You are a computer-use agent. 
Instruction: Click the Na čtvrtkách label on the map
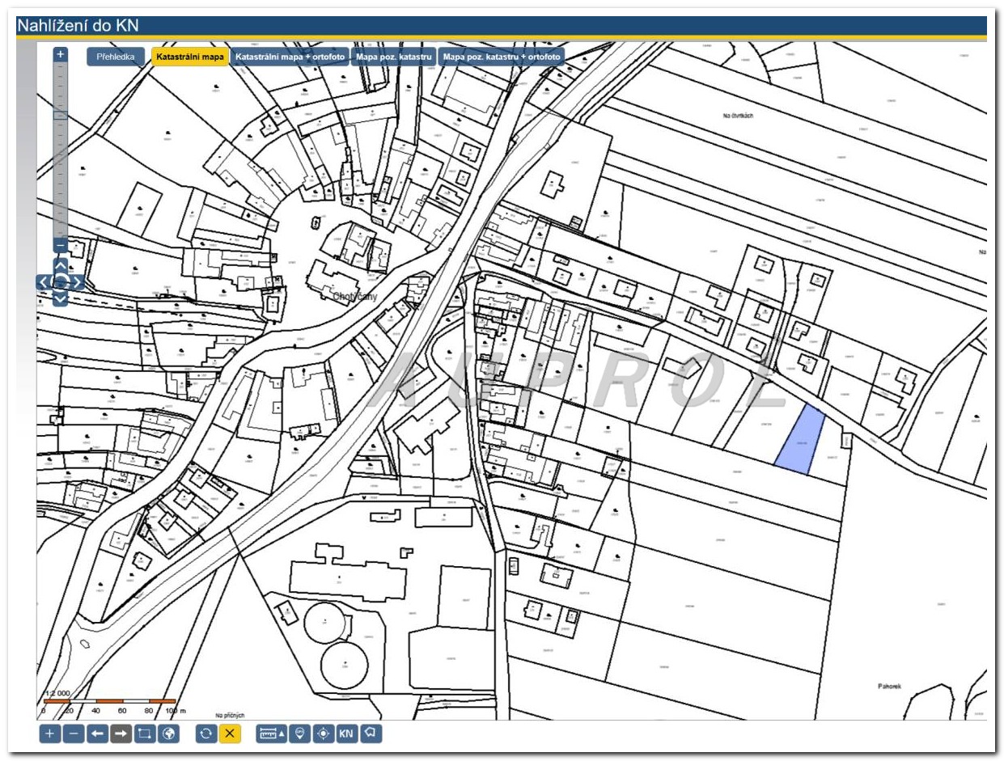pos(739,116)
